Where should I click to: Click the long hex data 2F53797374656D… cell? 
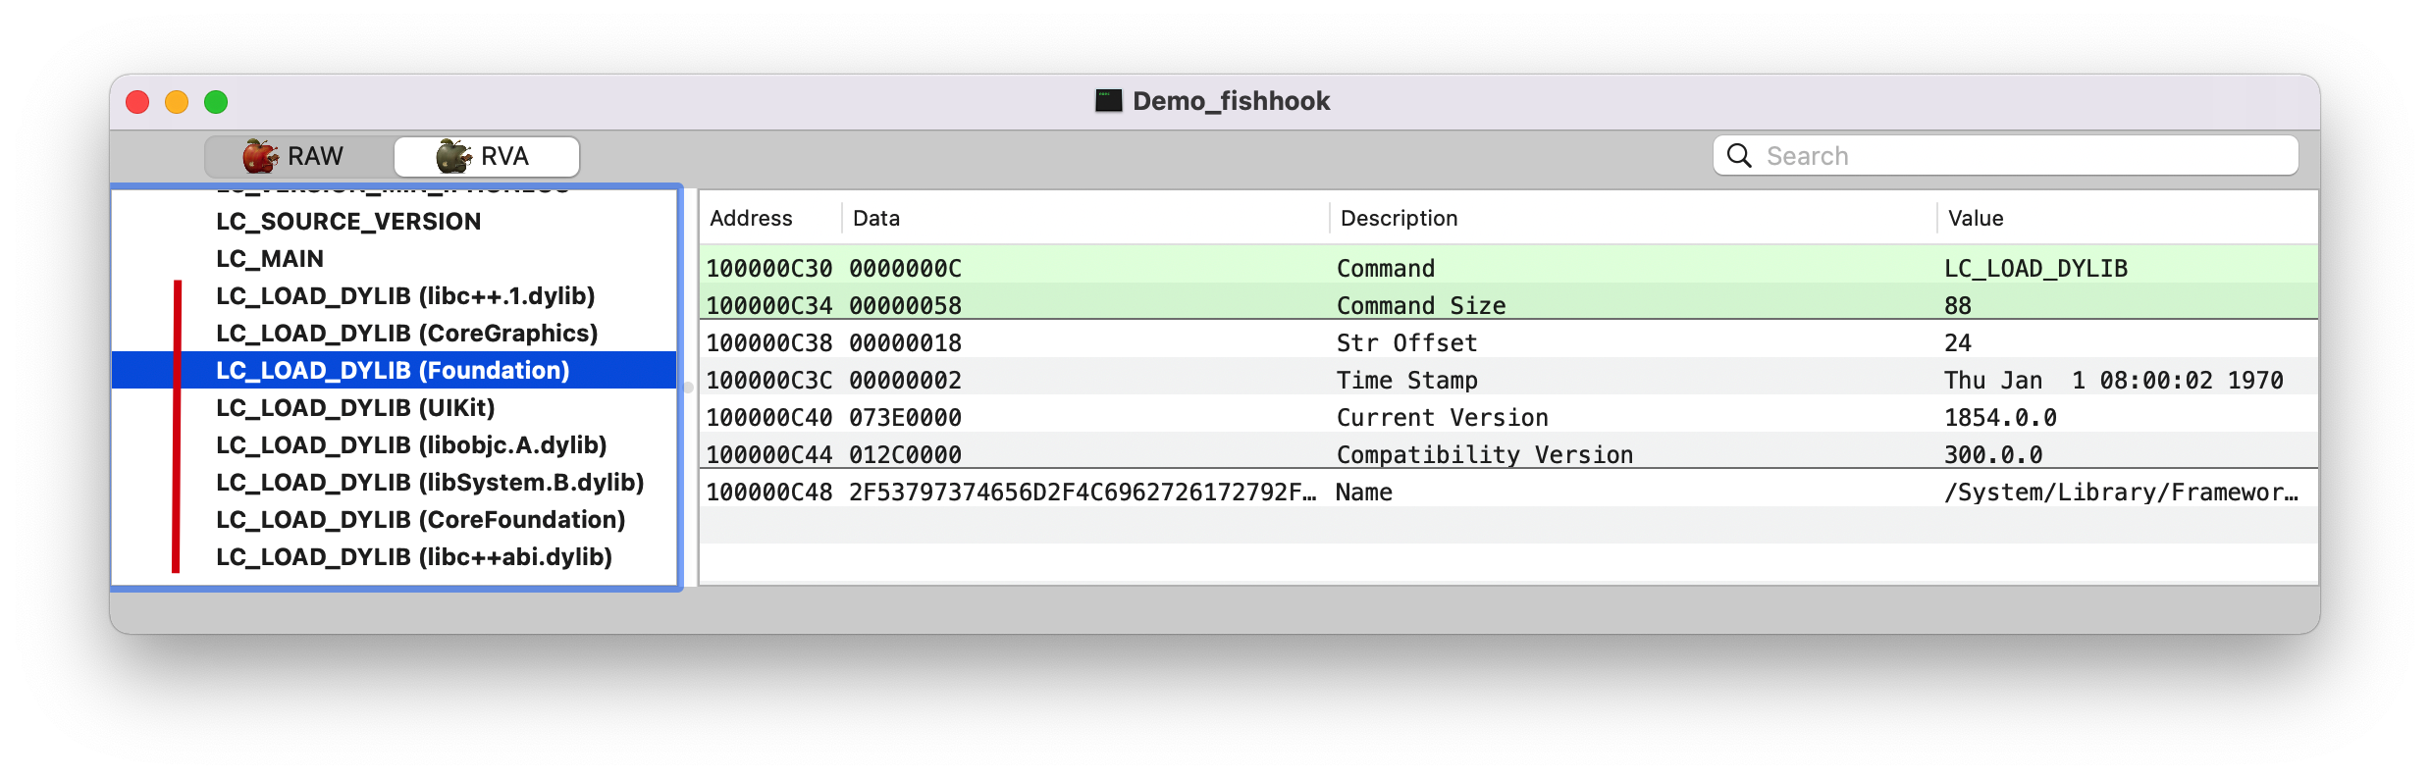1083,493
